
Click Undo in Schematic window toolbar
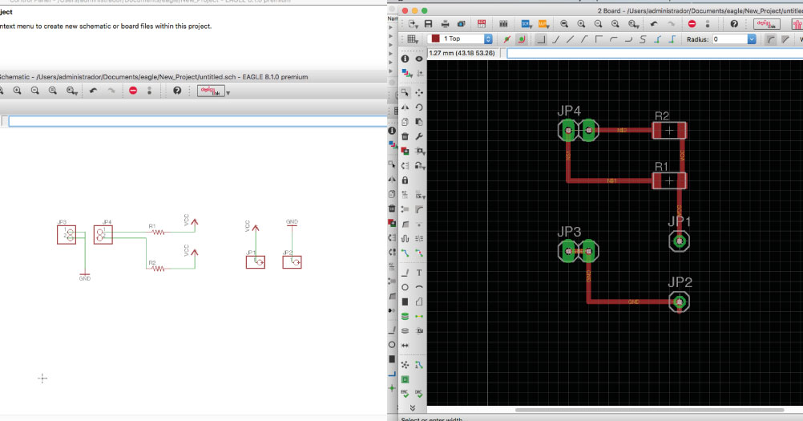(93, 91)
